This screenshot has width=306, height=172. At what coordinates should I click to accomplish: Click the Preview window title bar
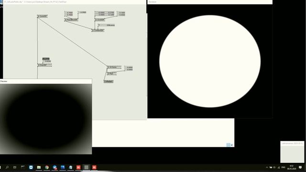tap(46, 81)
